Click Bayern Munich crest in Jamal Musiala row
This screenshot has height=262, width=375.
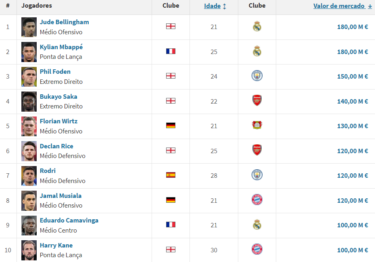click(x=257, y=200)
